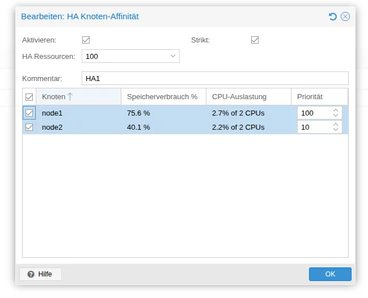The width and height of the screenshot is (368, 298).
Task: Open the Hilfe help button
Action: click(x=40, y=274)
